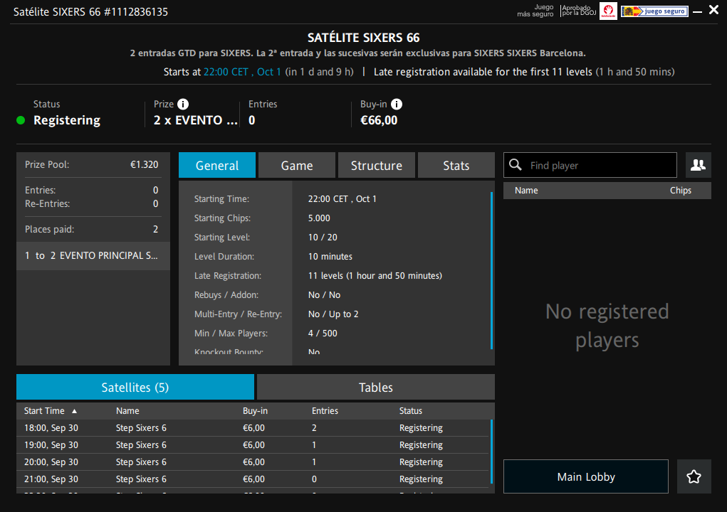Viewport: 727px width, 512px height.
Task: Add tournament to favorites with star icon
Action: click(694, 476)
